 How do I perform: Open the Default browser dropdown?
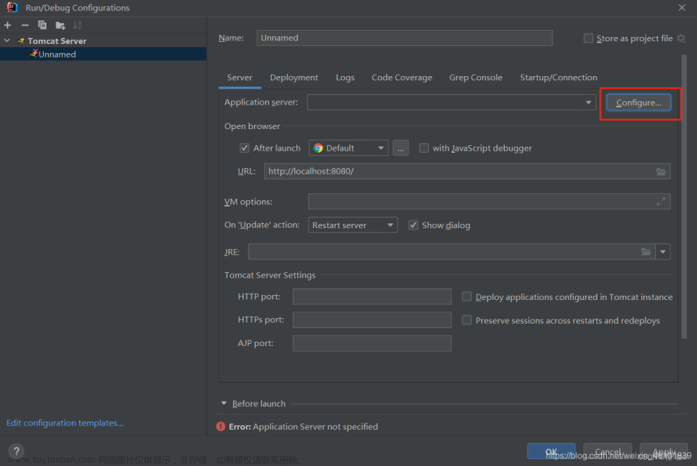[x=348, y=148]
